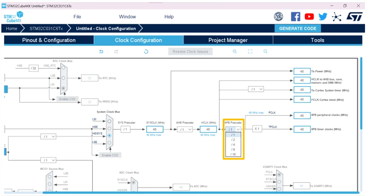Open the 10th anniversary badge icon
367x196 pixels.
click(x=278, y=17)
